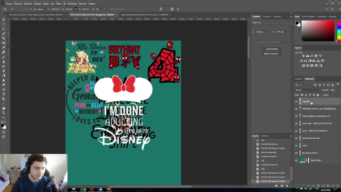Screen dimensions: 341x192
Task: Open the Geçmiş panel flyout menu
Action: 291,136
